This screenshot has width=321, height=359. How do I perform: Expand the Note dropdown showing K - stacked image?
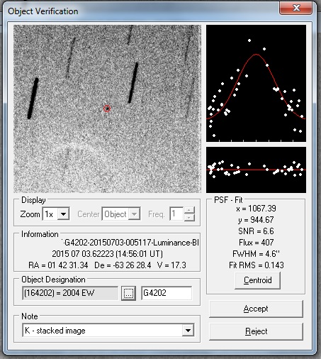[x=188, y=331]
